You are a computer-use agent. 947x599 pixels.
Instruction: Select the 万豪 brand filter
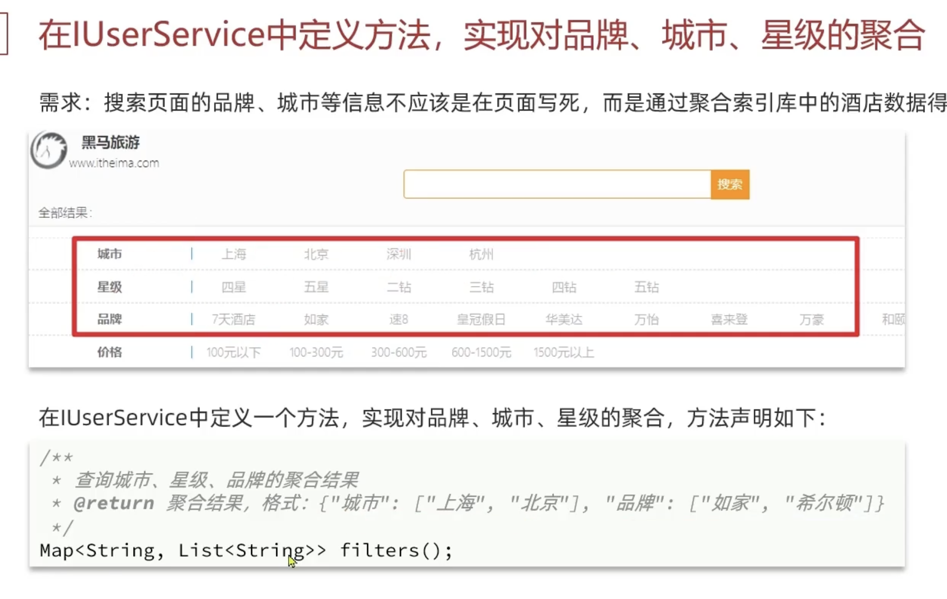(813, 319)
